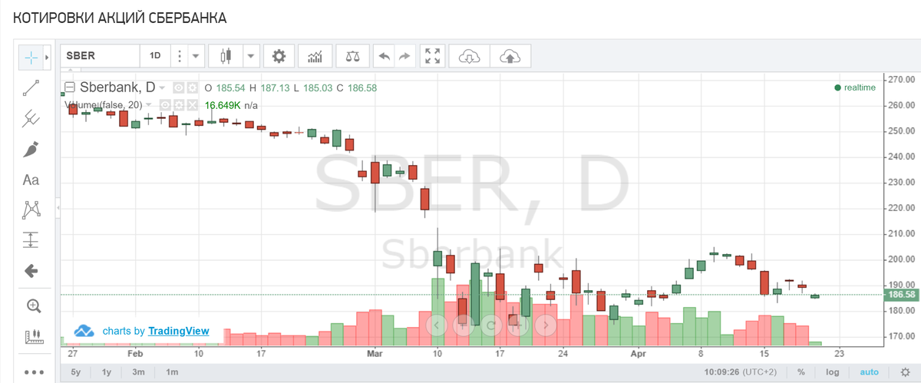This screenshot has height=383, width=921.
Task: Toggle percent scale with % button
Action: pyautogui.click(x=801, y=371)
